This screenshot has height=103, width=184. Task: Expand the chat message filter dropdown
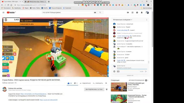point(122,20)
